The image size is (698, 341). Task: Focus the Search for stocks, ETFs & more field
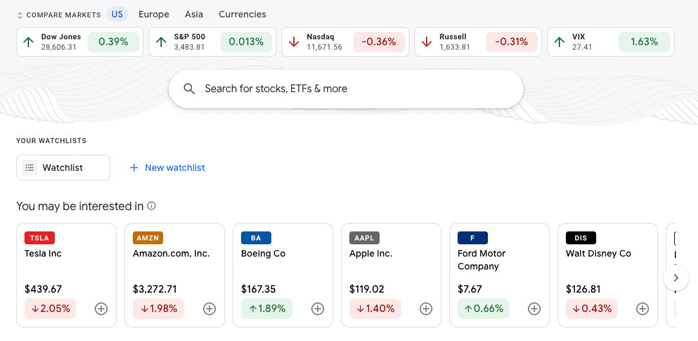click(346, 88)
